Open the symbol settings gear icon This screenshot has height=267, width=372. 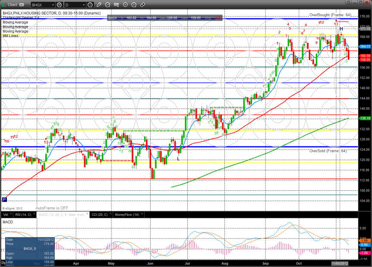tap(59, 5)
